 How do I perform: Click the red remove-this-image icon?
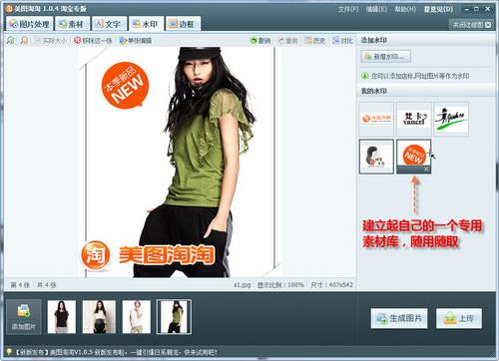click(x=78, y=41)
